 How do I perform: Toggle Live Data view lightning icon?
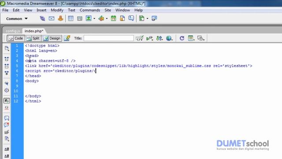click(67, 38)
